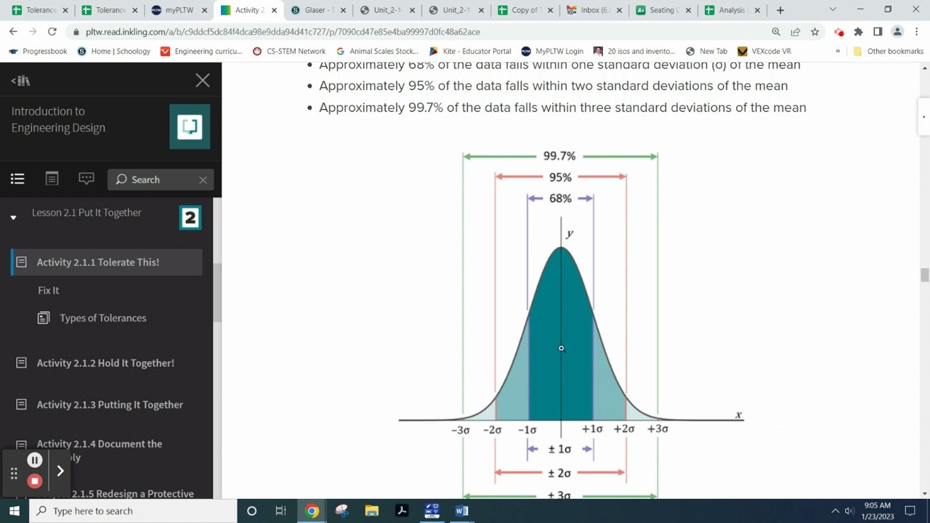Viewport: 930px width, 523px height.
Task: Clear the sidebar search box
Action: (x=203, y=179)
